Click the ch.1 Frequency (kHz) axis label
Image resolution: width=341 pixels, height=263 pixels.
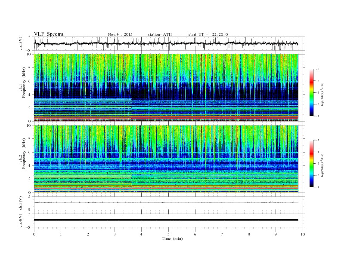click(22, 83)
